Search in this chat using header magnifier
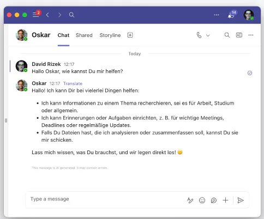Viewport: 264px width, 219px height. [227, 35]
